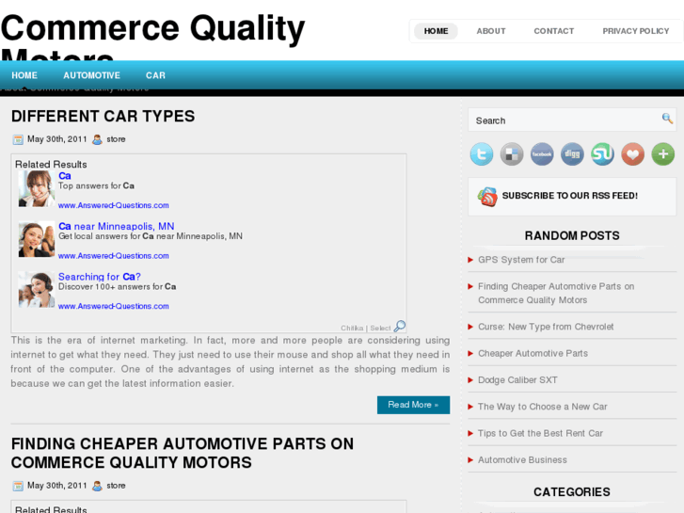This screenshot has height=513, width=684.
Task: Click first ad thumbnail of smiling woman
Action: tap(37, 188)
